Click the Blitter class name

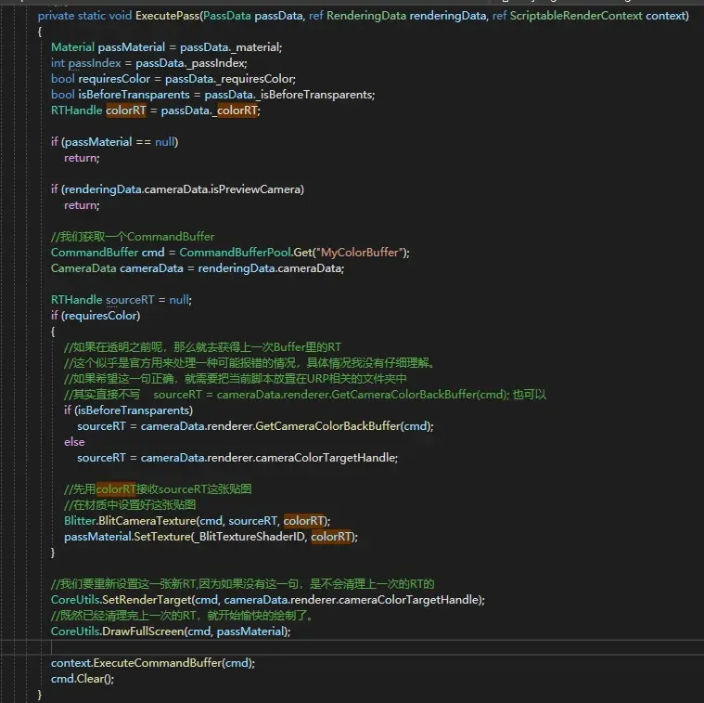(81, 521)
